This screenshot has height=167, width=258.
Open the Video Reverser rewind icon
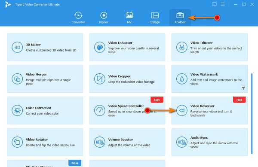pos(181,110)
